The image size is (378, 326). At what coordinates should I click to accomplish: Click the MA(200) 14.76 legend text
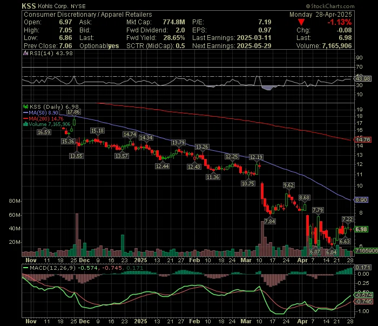[x=46, y=119]
